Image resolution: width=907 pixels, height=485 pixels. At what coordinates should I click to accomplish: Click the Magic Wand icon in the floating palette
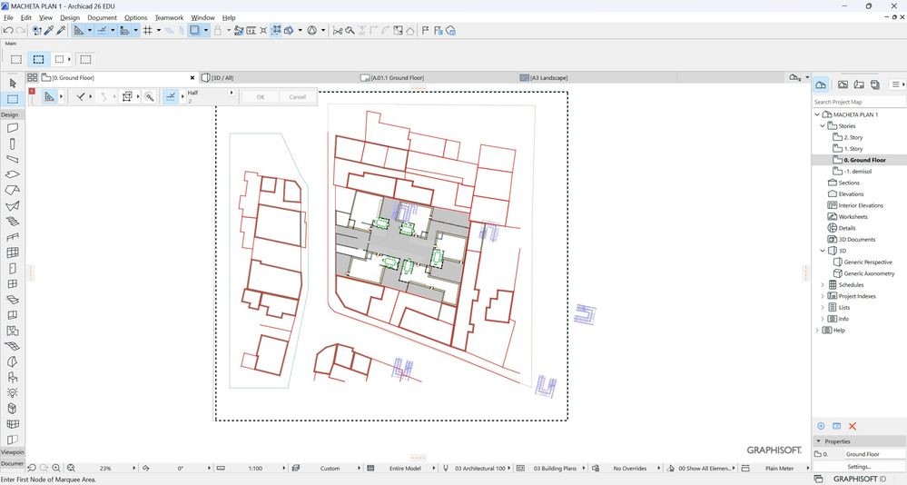[x=149, y=96]
